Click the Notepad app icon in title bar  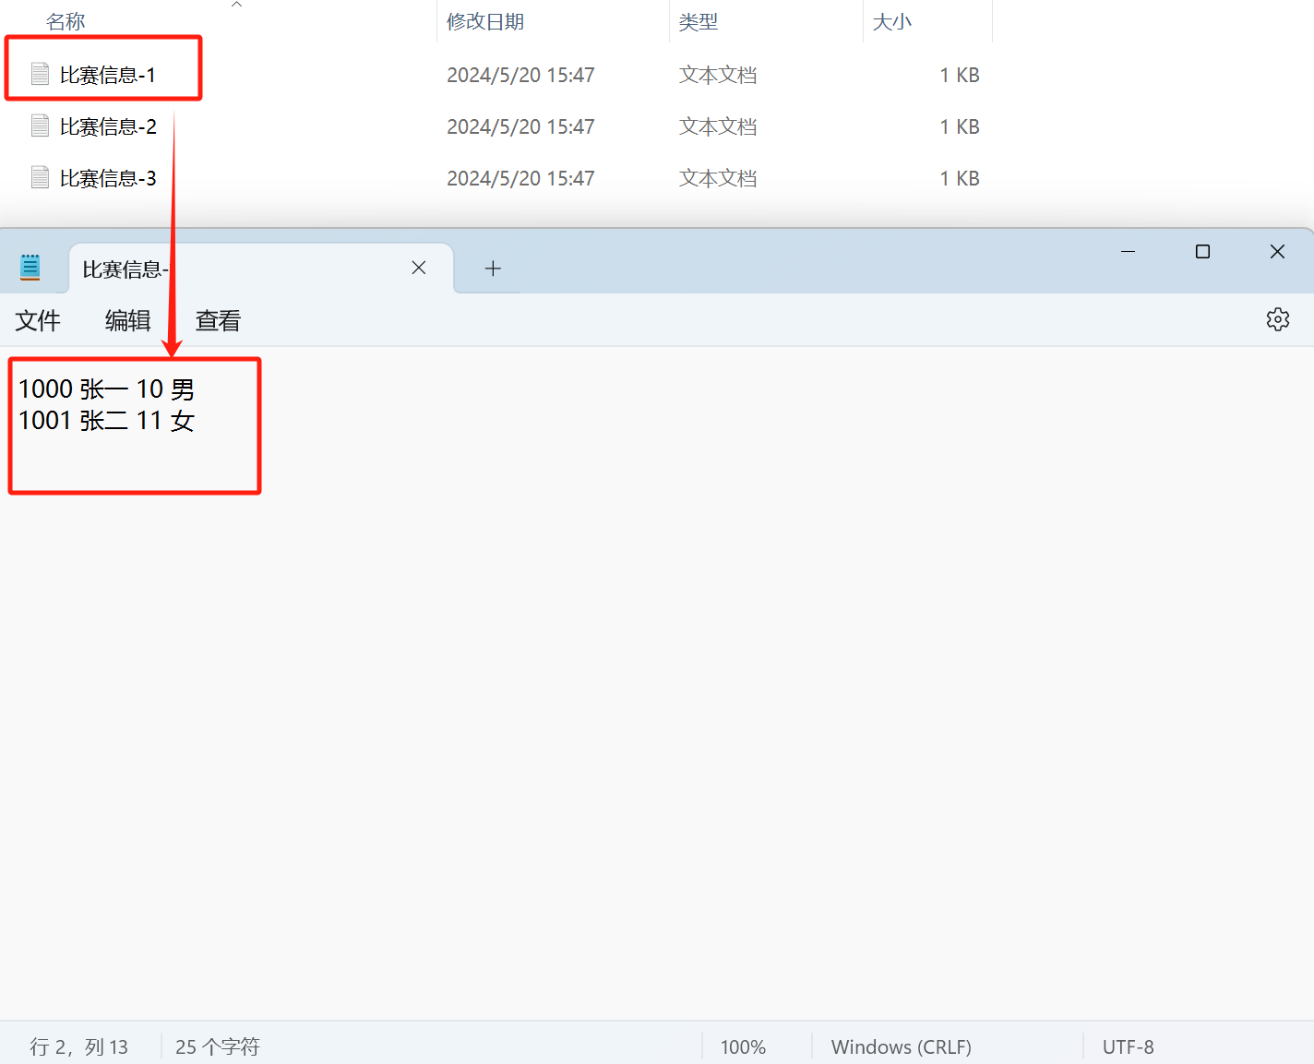(x=30, y=266)
